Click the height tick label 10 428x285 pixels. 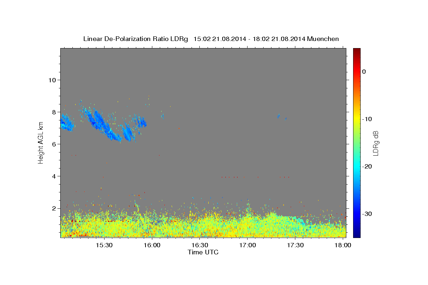click(x=52, y=80)
